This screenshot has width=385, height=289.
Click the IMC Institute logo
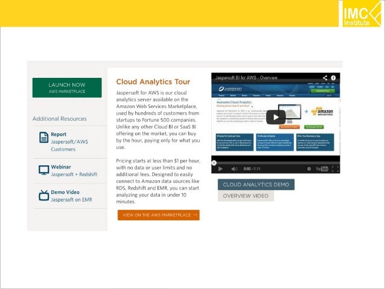click(362, 13)
